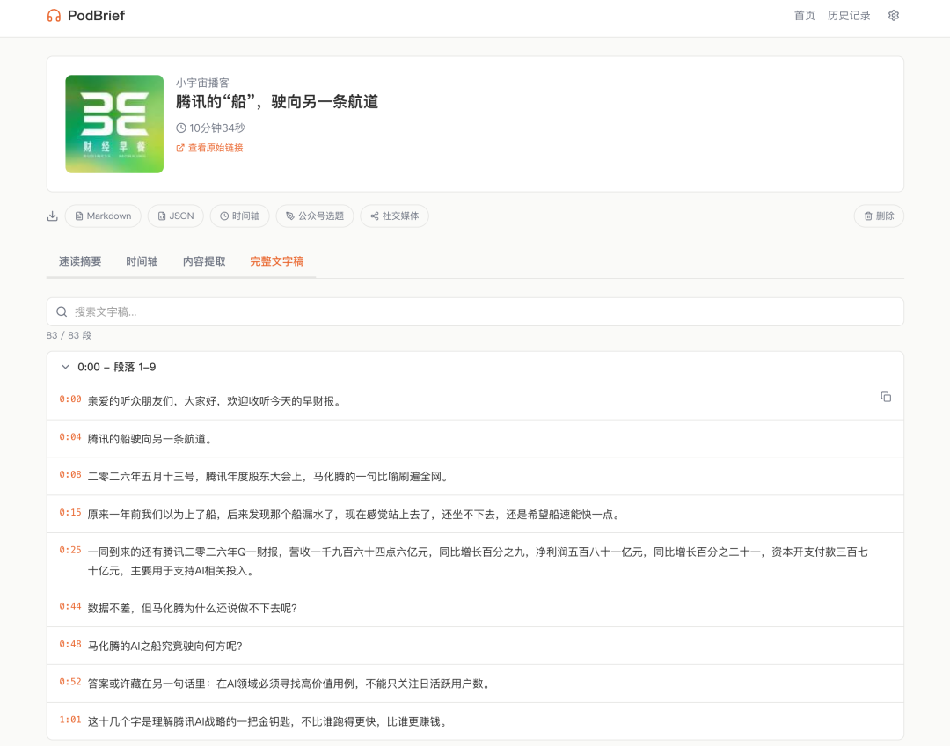Switch to 速读摘要 tab
The height and width of the screenshot is (746, 950).
pyautogui.click(x=80, y=262)
